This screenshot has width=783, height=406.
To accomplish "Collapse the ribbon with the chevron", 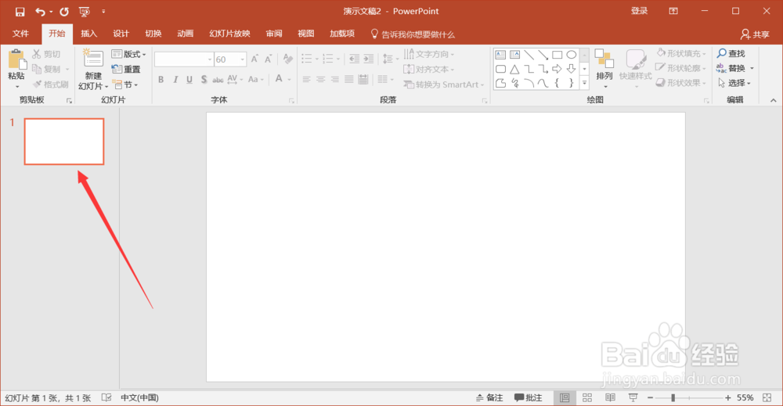I will point(774,100).
